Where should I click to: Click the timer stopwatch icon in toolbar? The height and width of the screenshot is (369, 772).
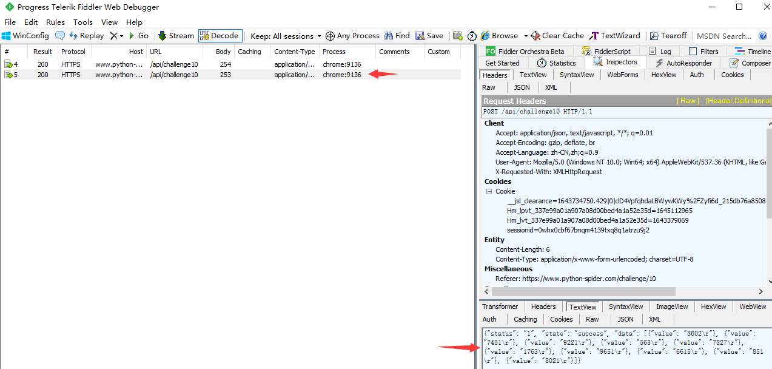tap(472, 36)
